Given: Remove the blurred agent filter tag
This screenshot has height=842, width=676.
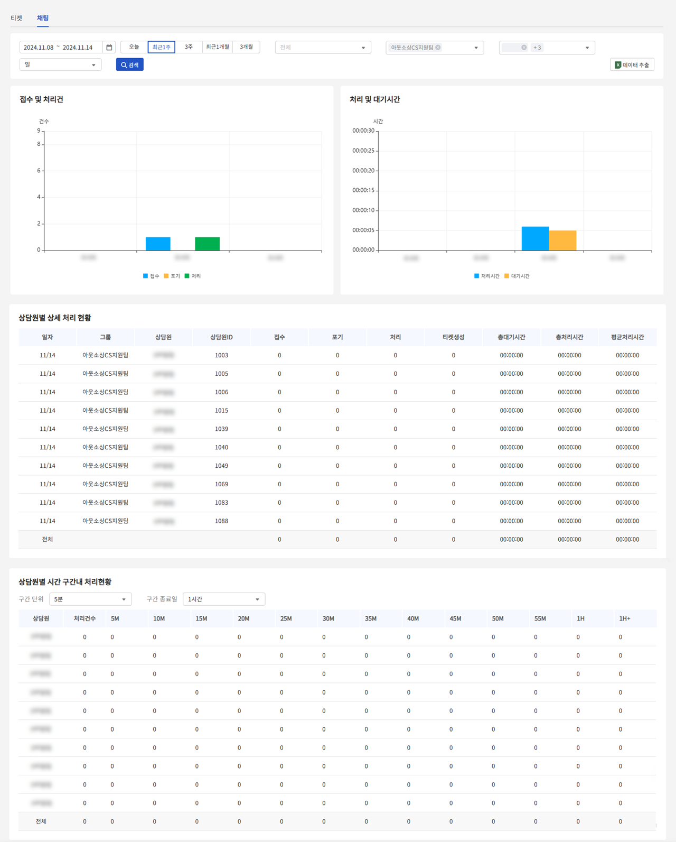Looking at the screenshot, I should point(524,48).
